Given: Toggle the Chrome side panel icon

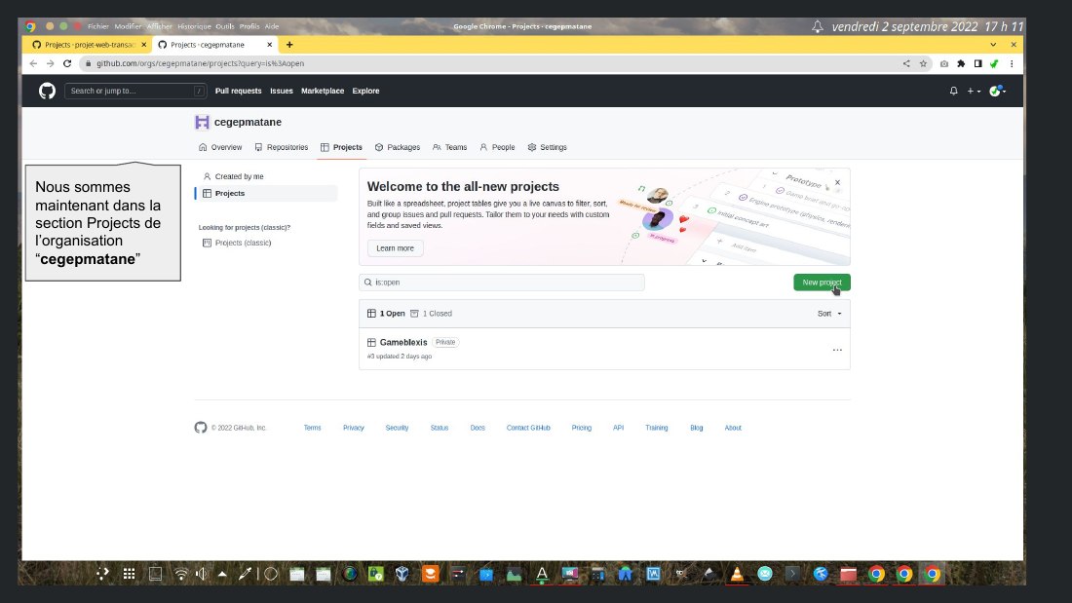Looking at the screenshot, I should click(x=977, y=63).
